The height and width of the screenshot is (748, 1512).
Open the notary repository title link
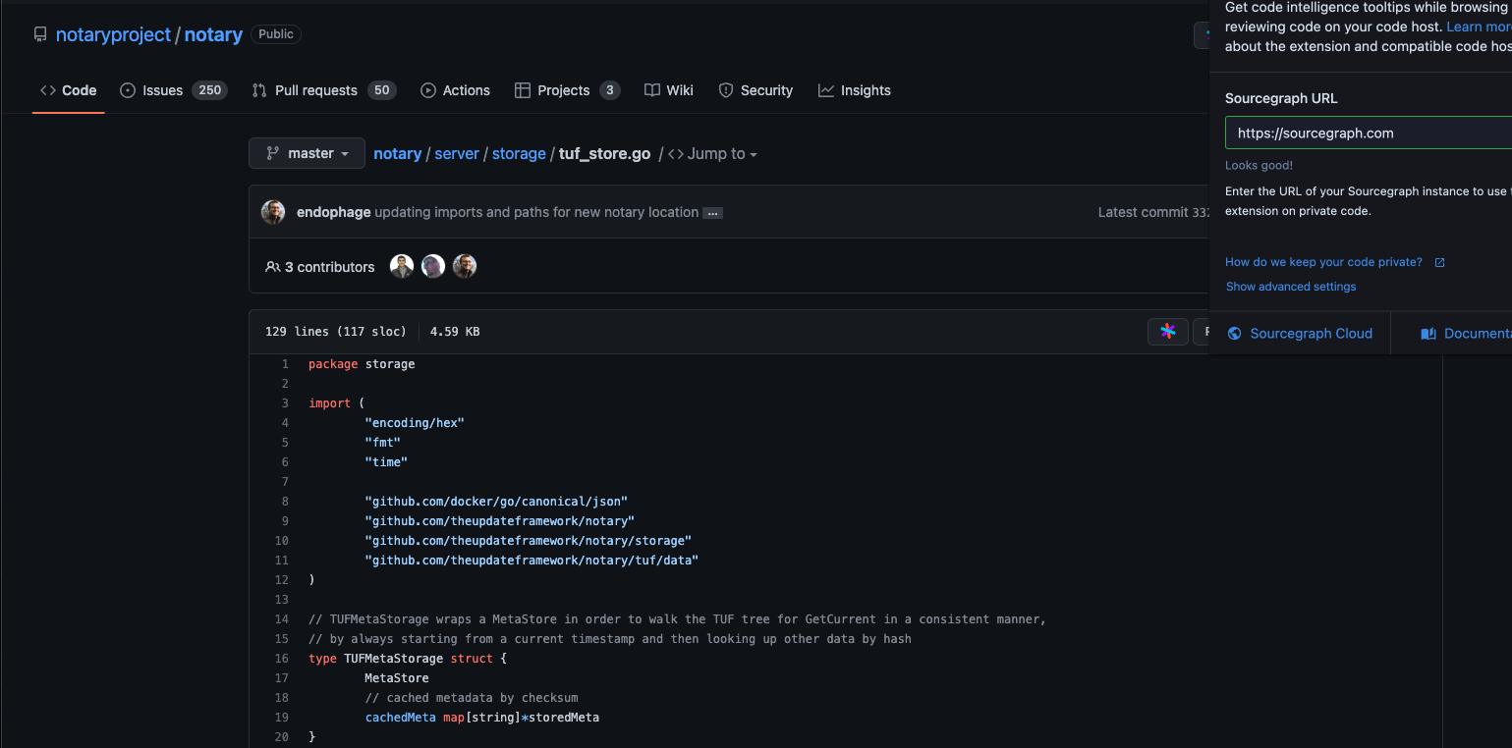point(213,34)
